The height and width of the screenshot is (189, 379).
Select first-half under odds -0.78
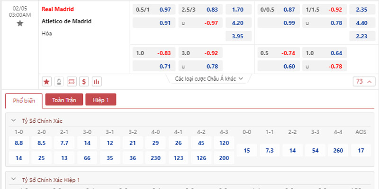click(x=325, y=66)
